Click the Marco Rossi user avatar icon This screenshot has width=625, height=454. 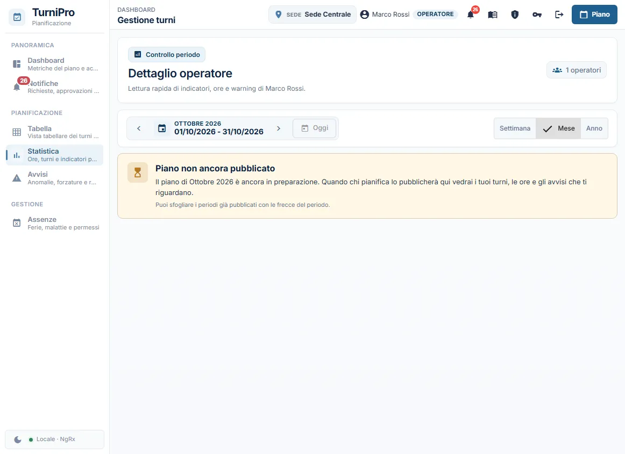364,15
